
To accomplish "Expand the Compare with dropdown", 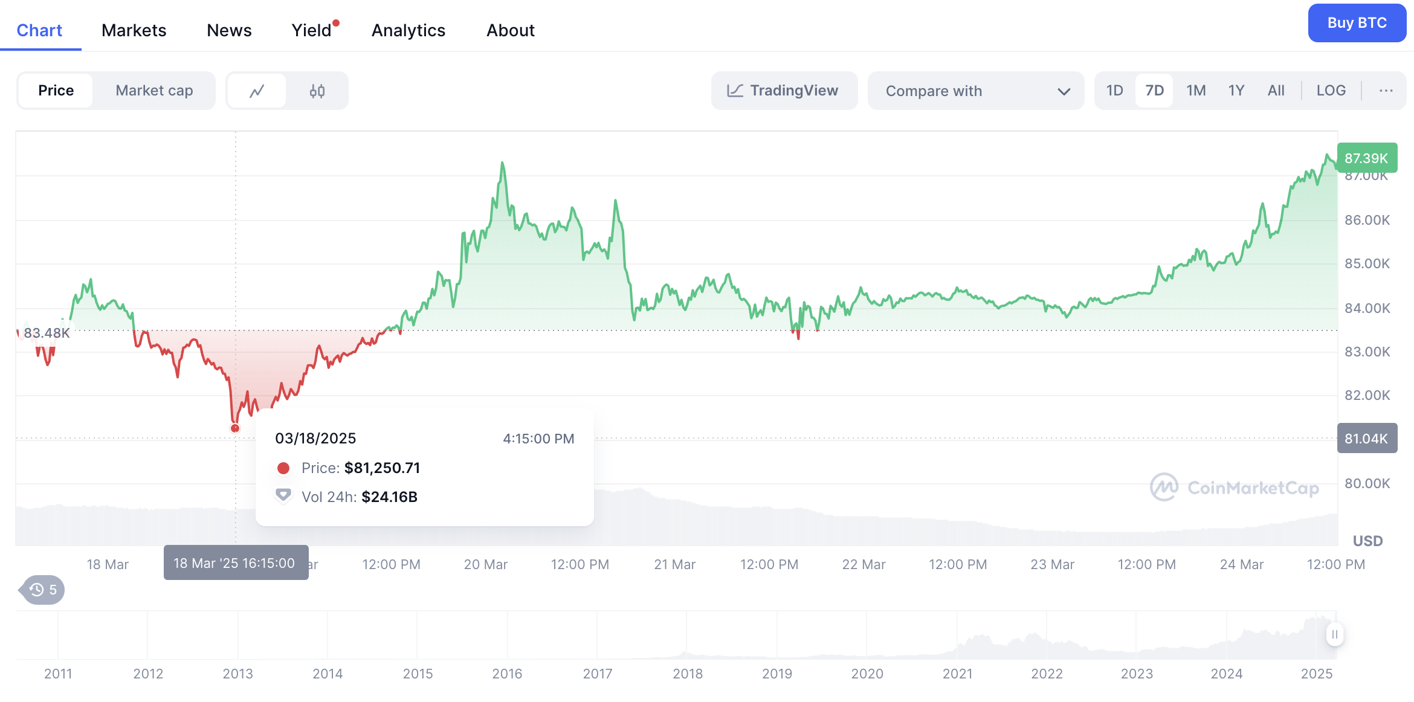I will tap(975, 91).
